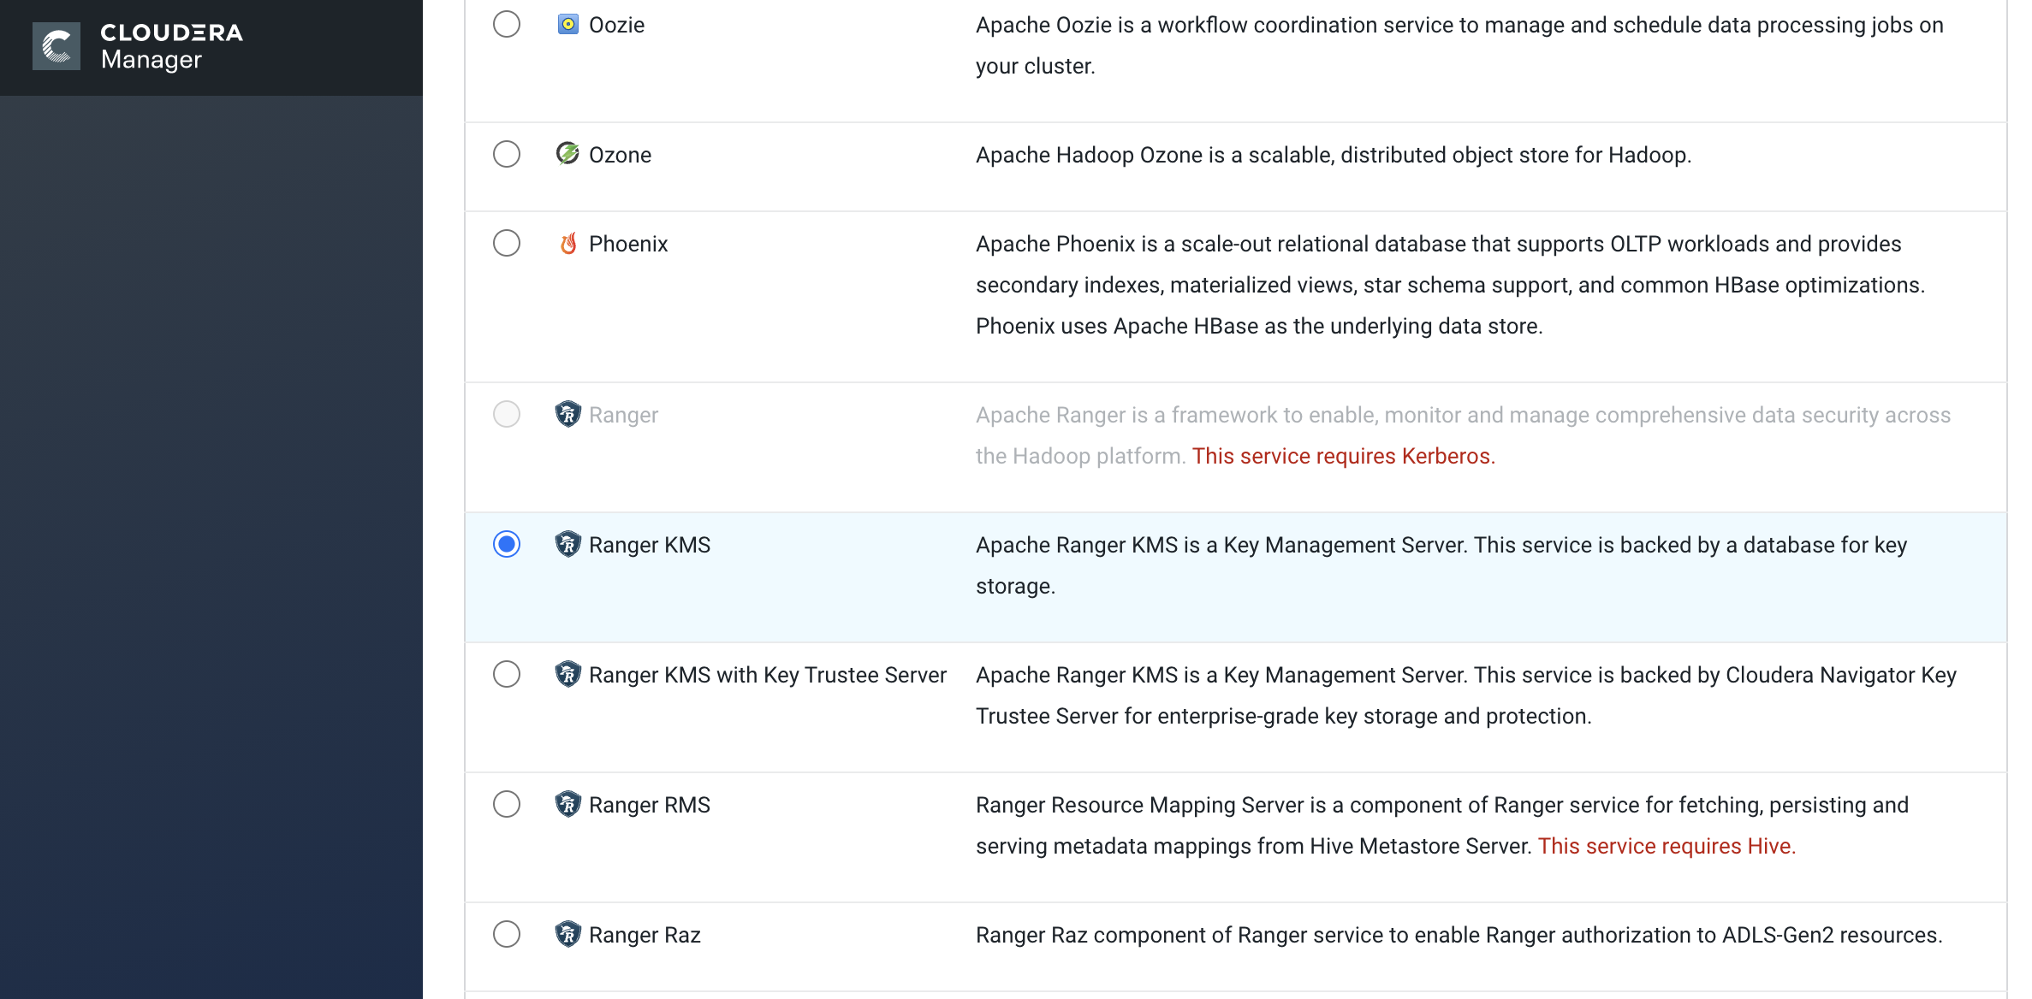Click the Ranger RMS service name
The width and height of the screenshot is (2032, 999).
(x=650, y=805)
